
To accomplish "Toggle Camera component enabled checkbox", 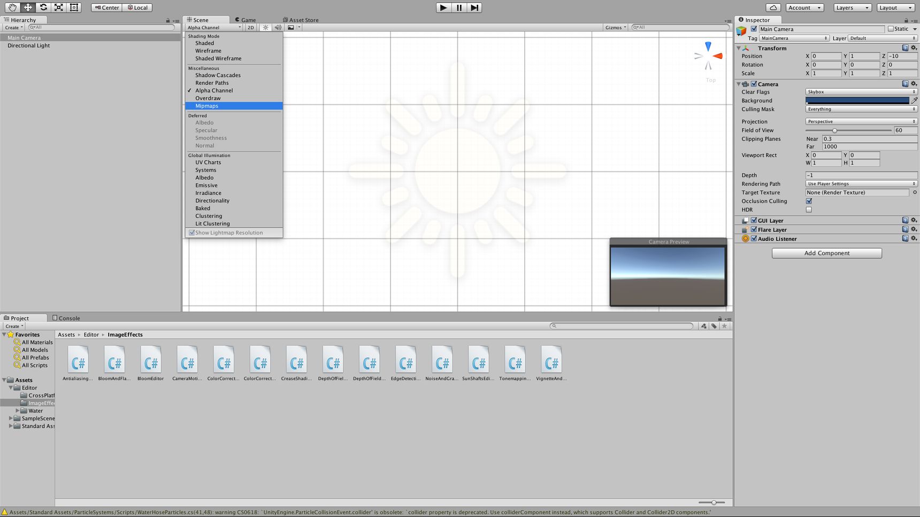I will (754, 84).
